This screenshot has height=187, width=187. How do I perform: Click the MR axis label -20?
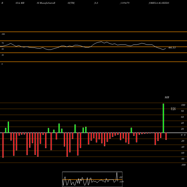(x=183, y=141)
